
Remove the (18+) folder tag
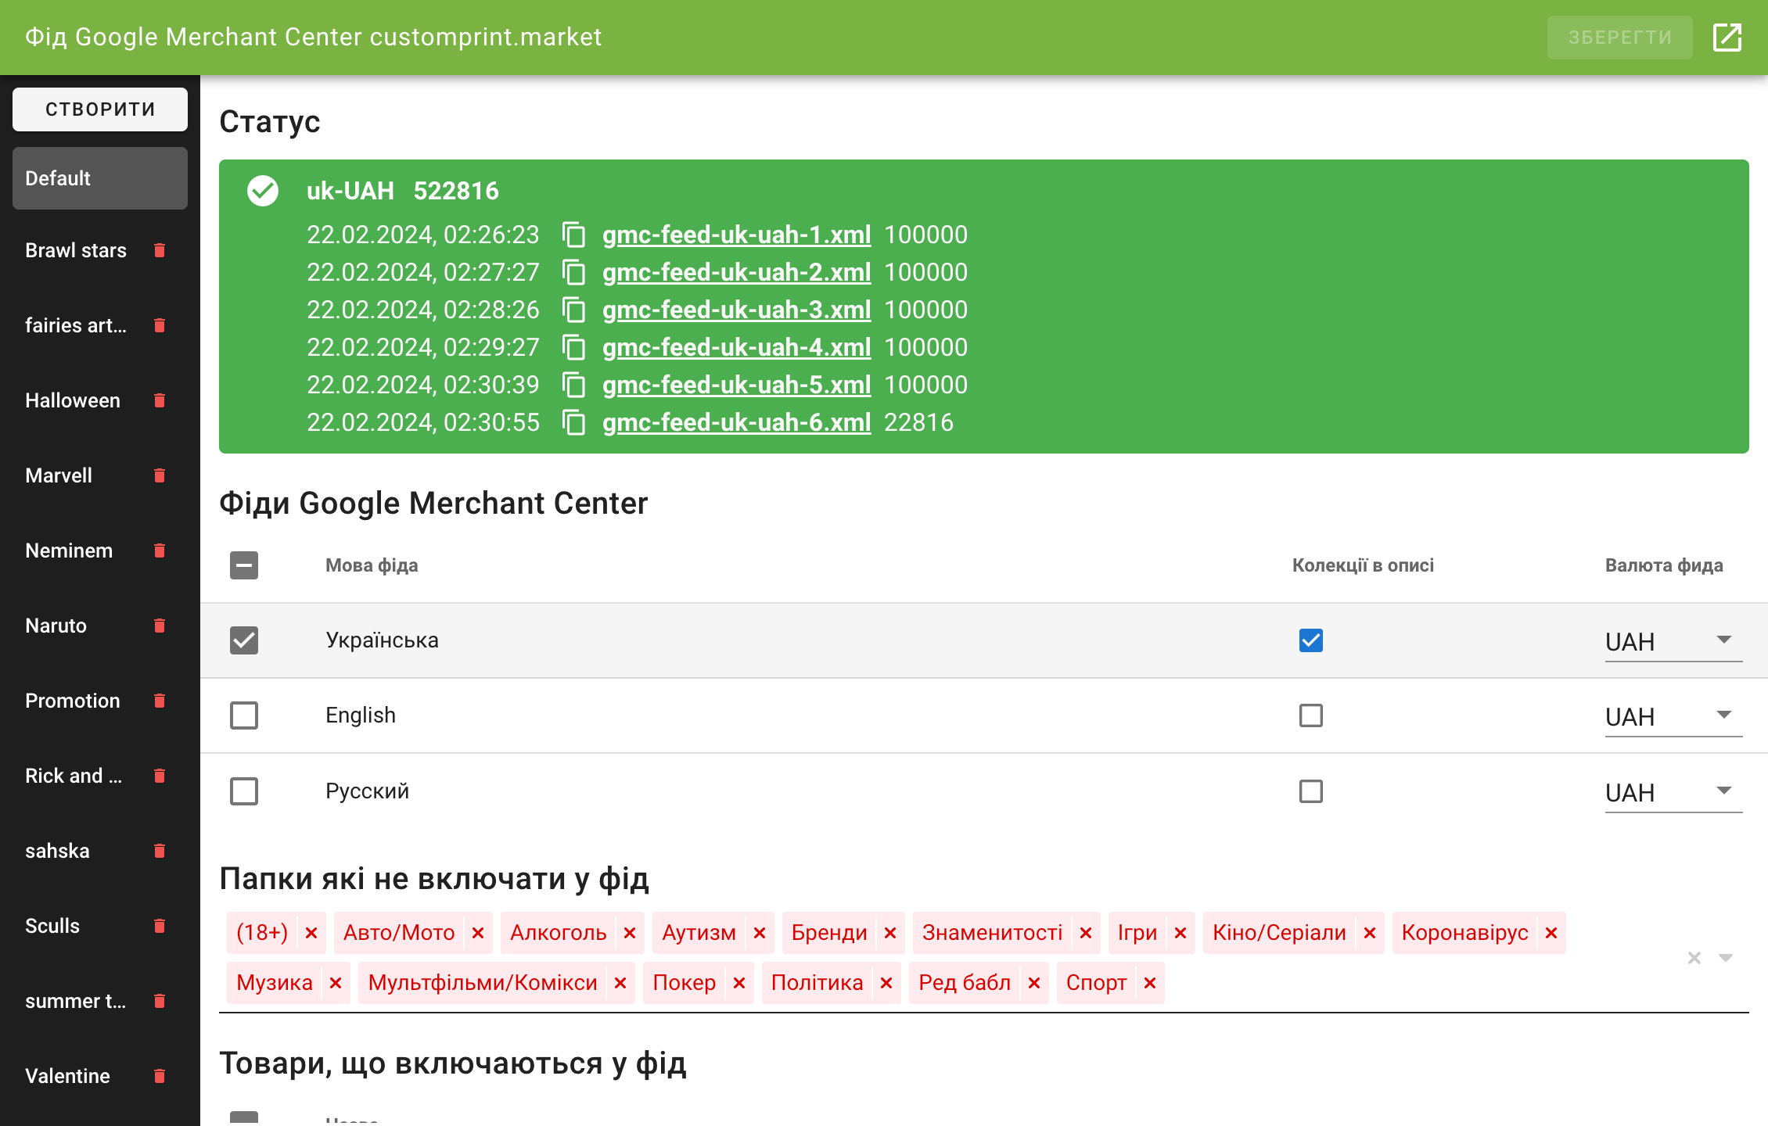click(x=311, y=933)
